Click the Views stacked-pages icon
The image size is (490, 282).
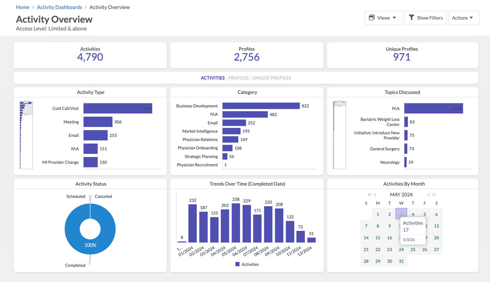pos(372,18)
